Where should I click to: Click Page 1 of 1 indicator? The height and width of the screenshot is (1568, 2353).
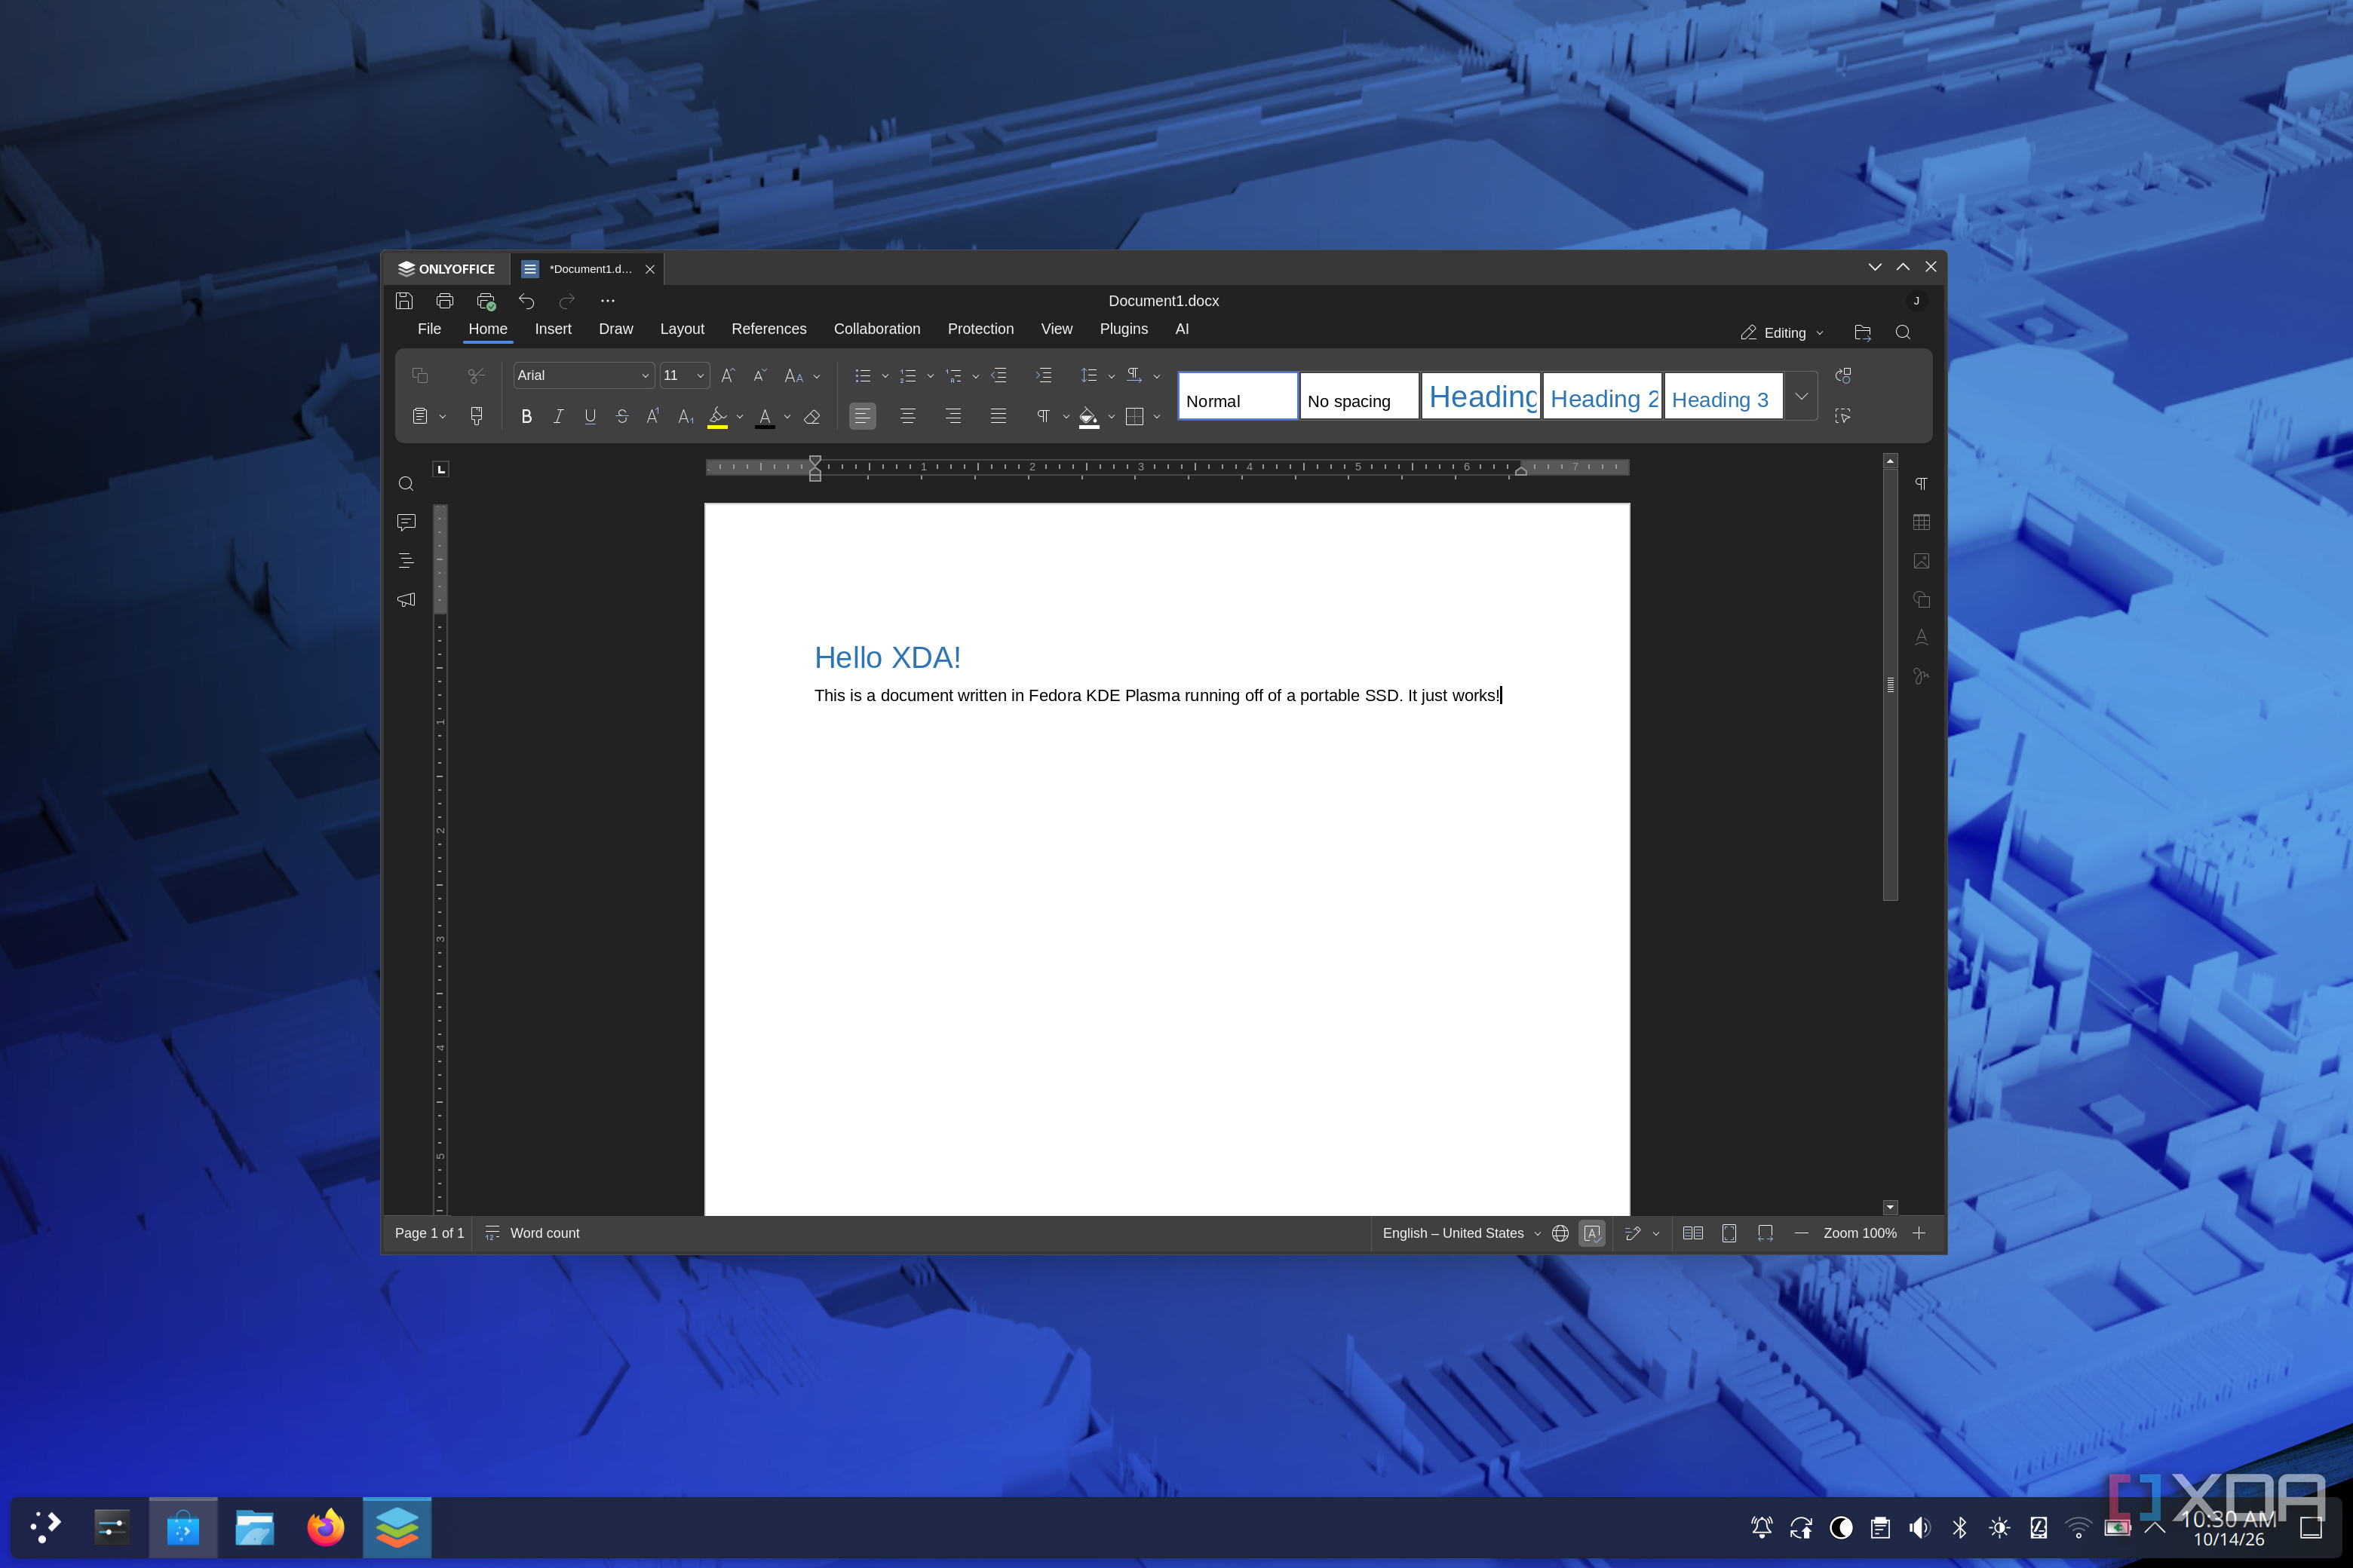[x=429, y=1233]
